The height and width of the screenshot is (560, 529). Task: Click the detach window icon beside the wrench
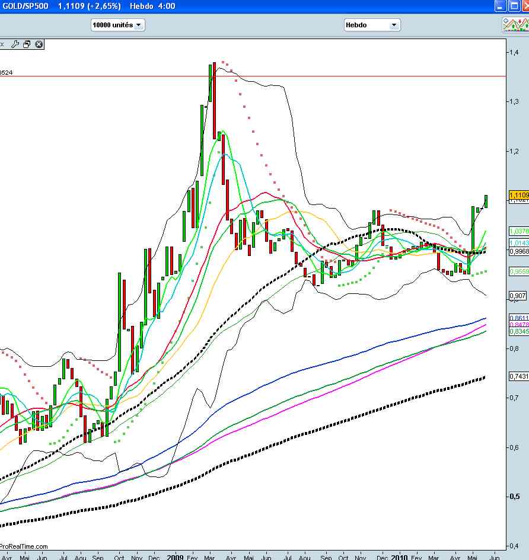pos(27,44)
